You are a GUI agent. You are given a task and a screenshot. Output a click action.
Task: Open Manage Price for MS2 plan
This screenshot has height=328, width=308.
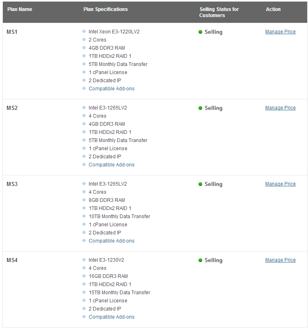point(280,108)
